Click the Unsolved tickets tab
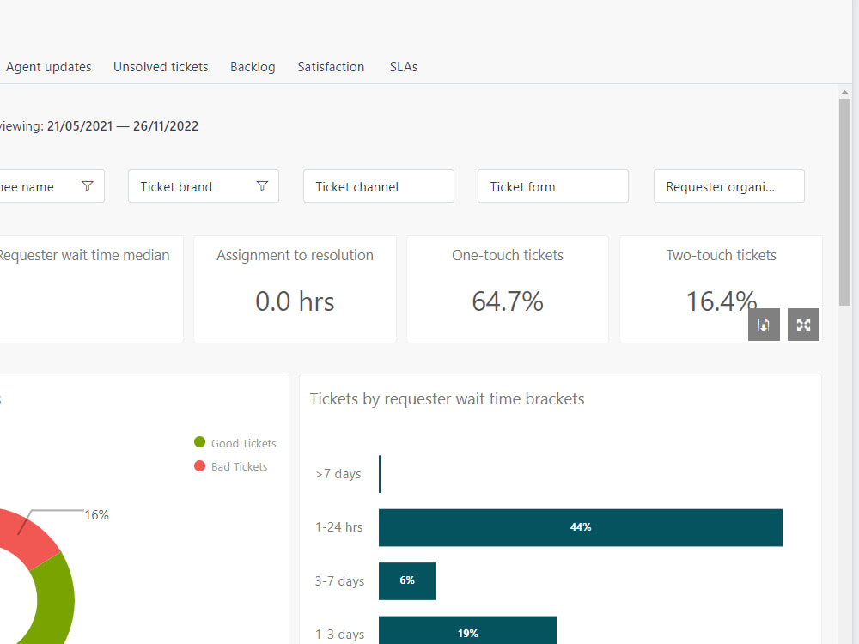This screenshot has width=859, height=644. click(x=161, y=66)
